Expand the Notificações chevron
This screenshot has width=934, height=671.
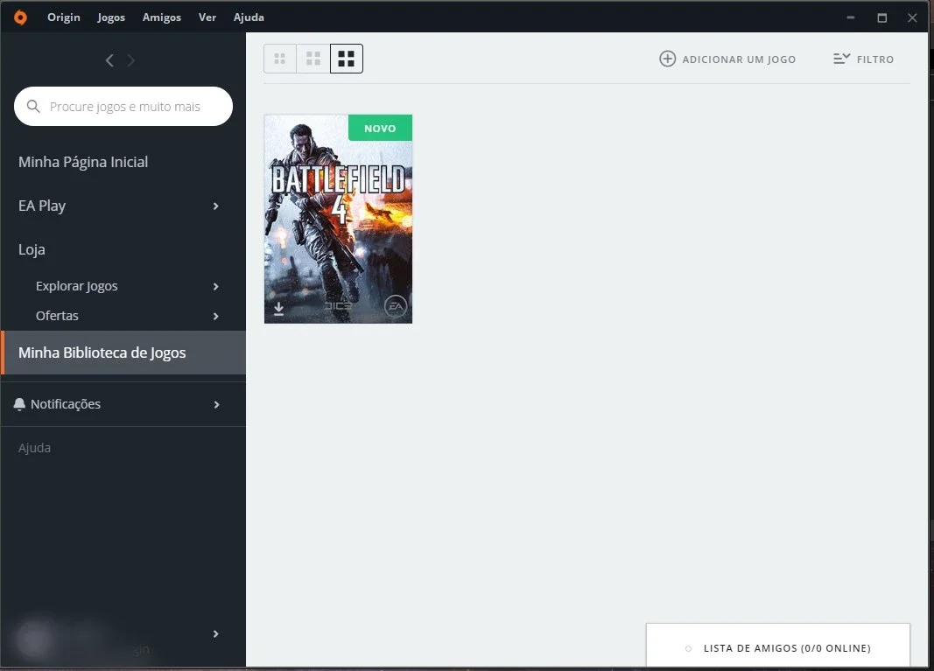click(216, 404)
